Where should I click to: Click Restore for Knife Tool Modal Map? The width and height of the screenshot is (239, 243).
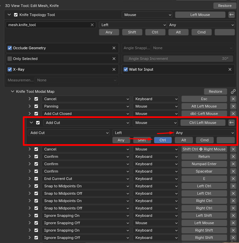click(x=216, y=92)
